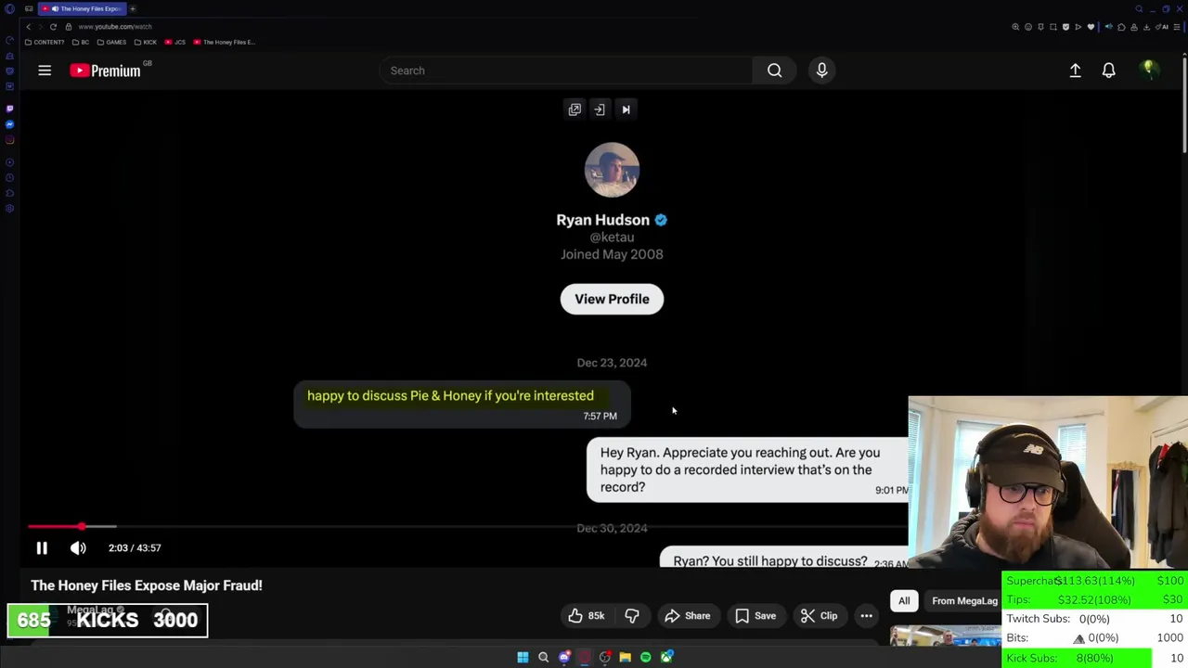Open the BC bookmarks folder
The height and width of the screenshot is (668, 1188).
click(x=81, y=42)
